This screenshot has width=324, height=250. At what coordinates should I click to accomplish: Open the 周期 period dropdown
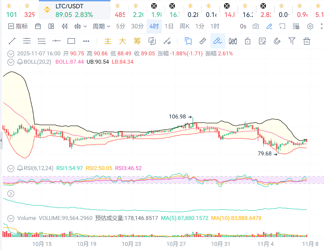(102, 26)
